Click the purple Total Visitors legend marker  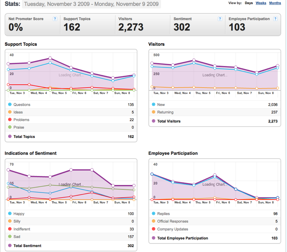[x=153, y=121]
